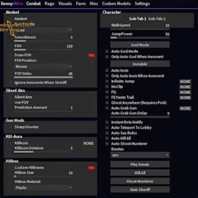Set KillAura NONE keybind
Viewport: 198px width, 198px height.
(89, 143)
